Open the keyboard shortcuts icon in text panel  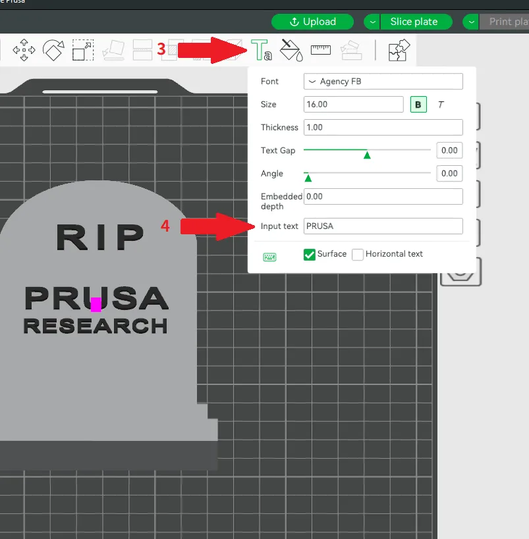pyautogui.click(x=269, y=257)
